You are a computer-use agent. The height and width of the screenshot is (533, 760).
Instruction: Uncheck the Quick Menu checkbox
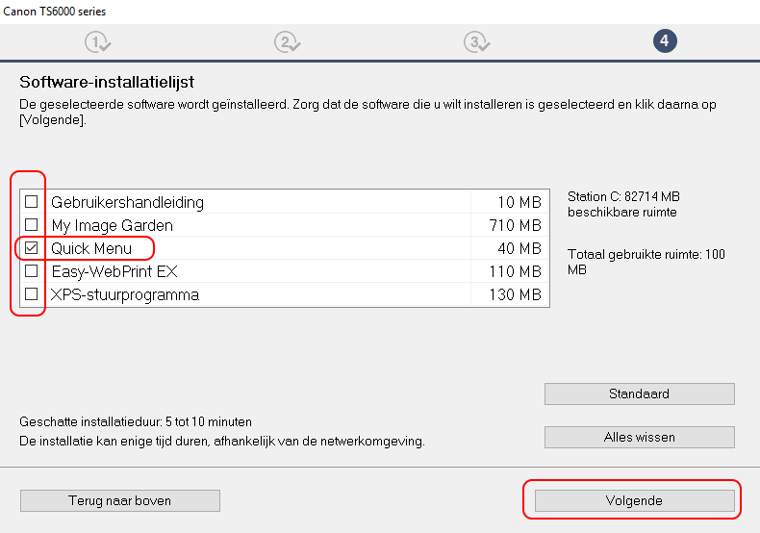32,248
